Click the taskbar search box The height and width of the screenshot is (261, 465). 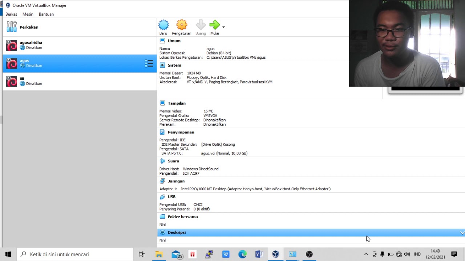[75, 254]
